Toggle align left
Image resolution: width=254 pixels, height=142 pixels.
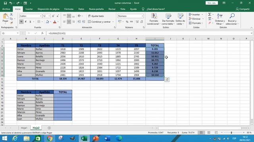tap(64, 22)
